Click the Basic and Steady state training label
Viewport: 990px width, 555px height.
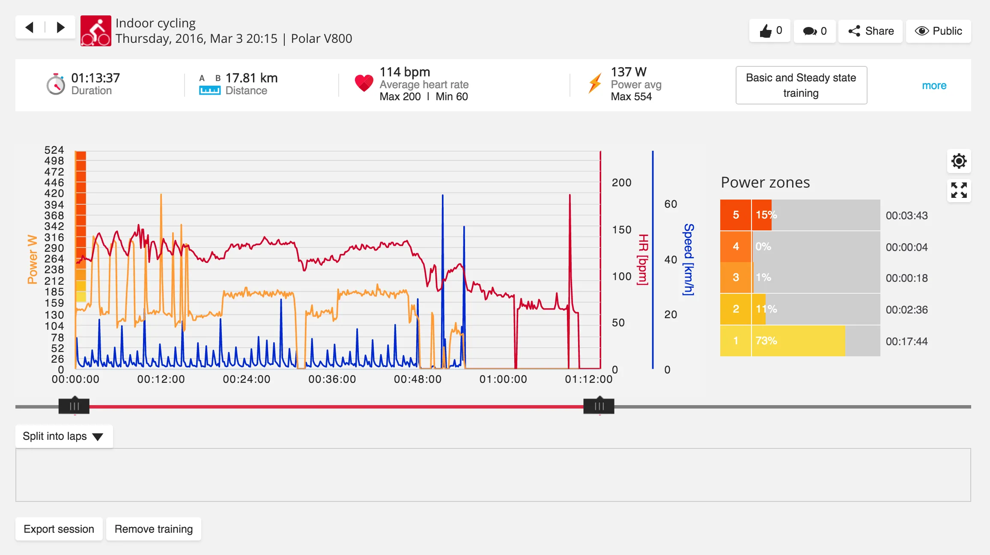click(801, 85)
